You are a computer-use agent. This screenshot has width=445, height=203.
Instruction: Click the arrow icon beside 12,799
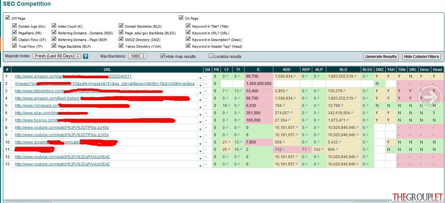coord(343,106)
